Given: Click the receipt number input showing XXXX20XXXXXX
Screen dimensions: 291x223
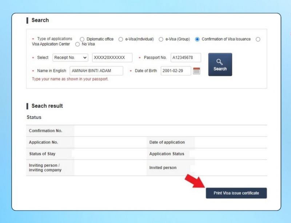Looking at the screenshot, I should point(112,57).
